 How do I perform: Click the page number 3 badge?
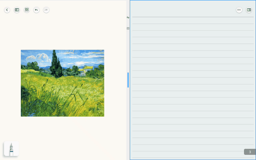click(x=250, y=152)
